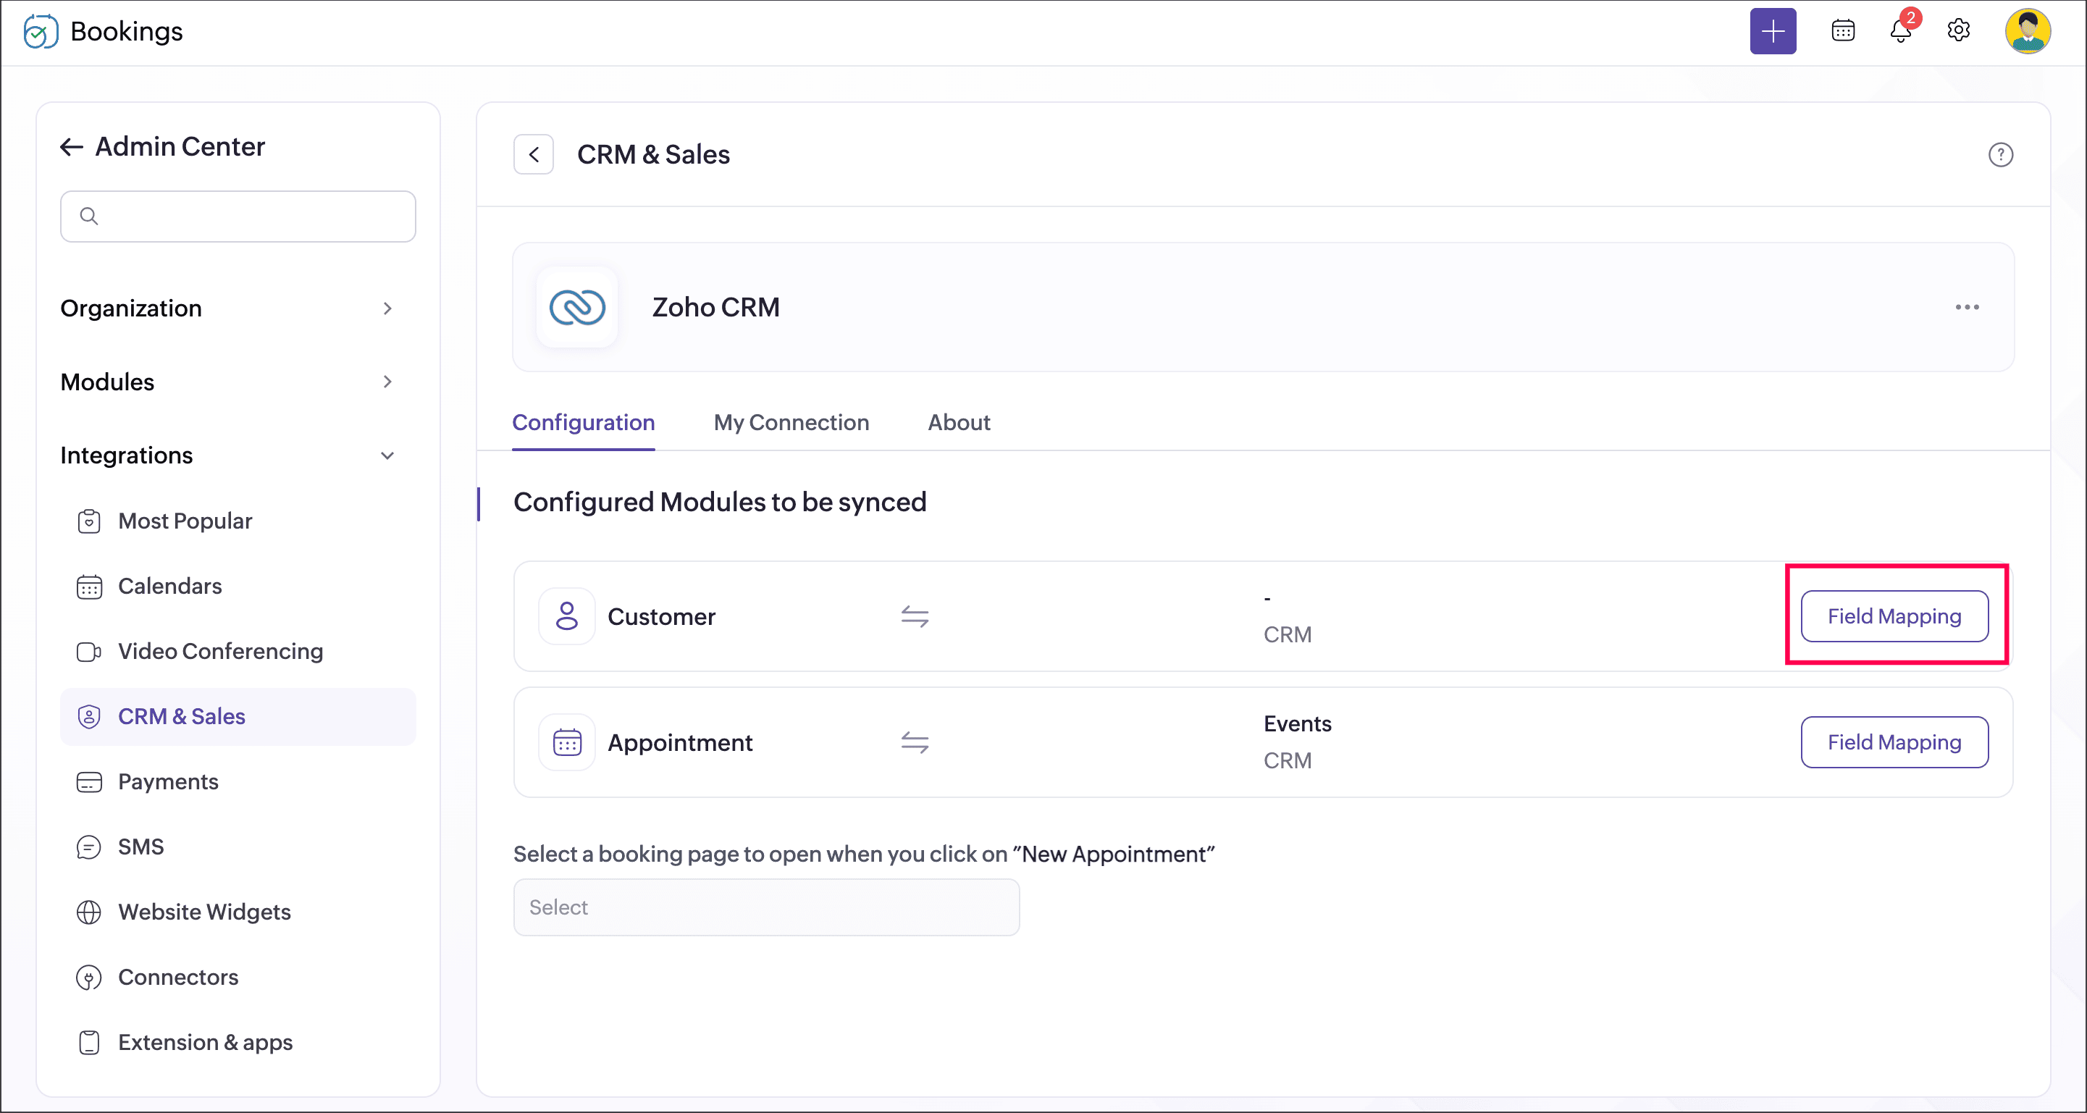The height and width of the screenshot is (1113, 2087).
Task: Open the notifications bell
Action: pos(1900,32)
